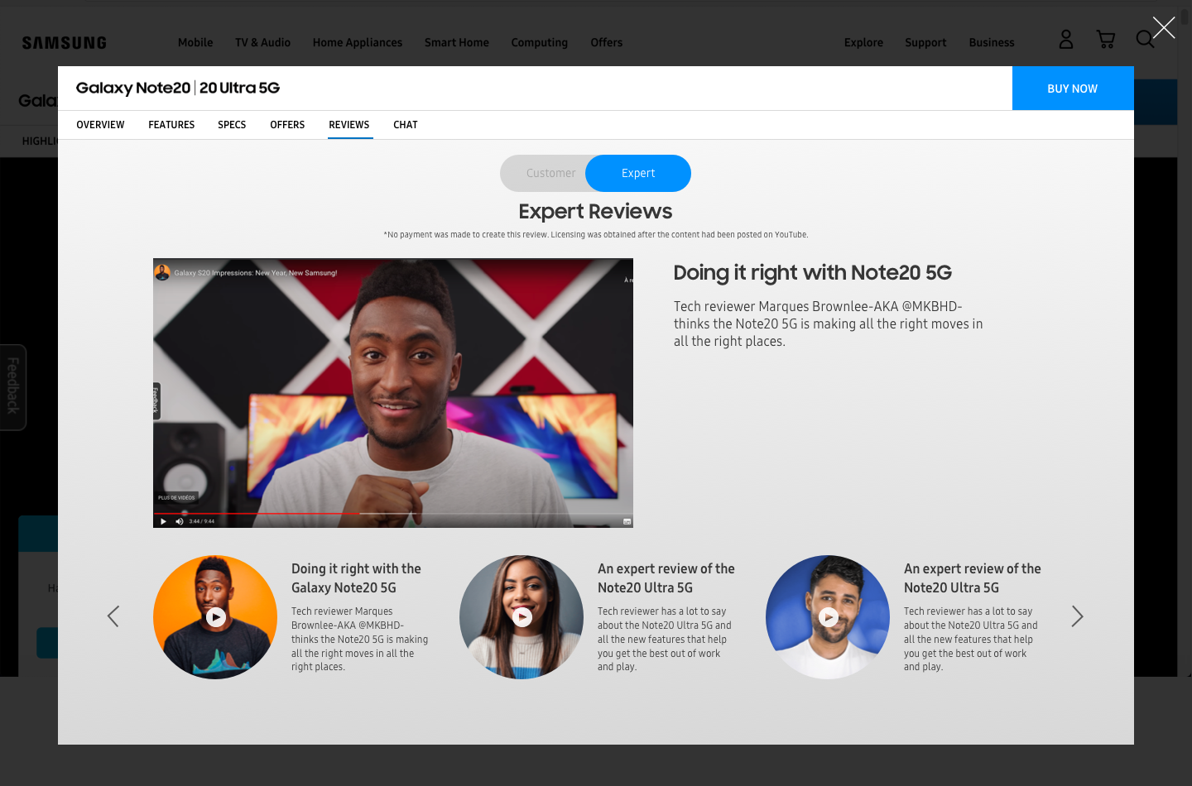Close the reviews overlay with the X icon
The width and height of the screenshot is (1192, 786).
pyautogui.click(x=1164, y=27)
